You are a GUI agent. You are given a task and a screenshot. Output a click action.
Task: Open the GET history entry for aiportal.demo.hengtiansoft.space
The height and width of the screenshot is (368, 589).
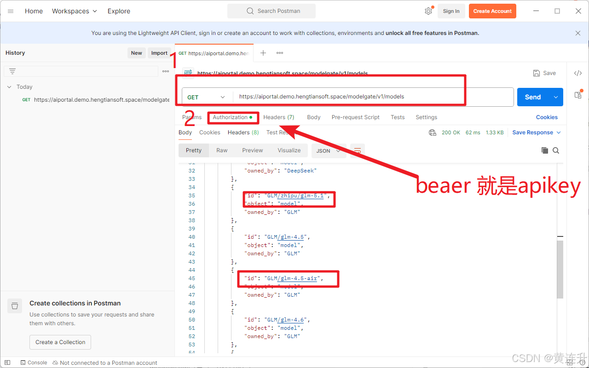[96, 100]
